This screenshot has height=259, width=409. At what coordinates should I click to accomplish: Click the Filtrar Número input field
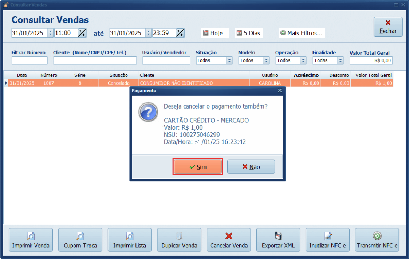[30, 60]
